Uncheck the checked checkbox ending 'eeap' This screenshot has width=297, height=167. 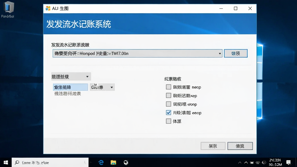169,112
